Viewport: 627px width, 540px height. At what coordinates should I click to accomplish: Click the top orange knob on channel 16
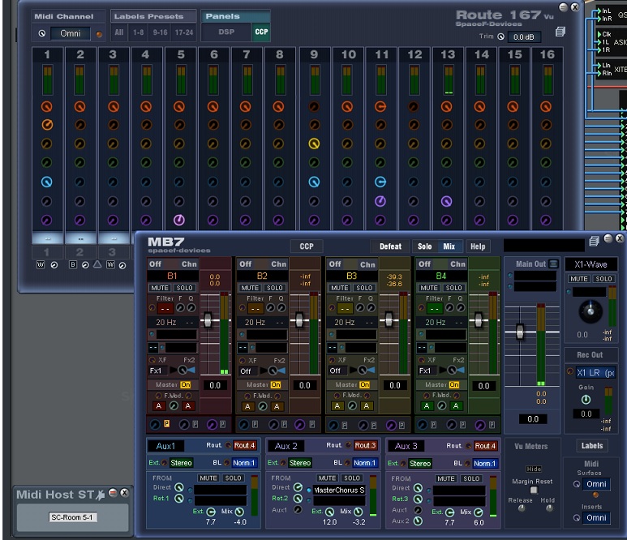(x=546, y=106)
